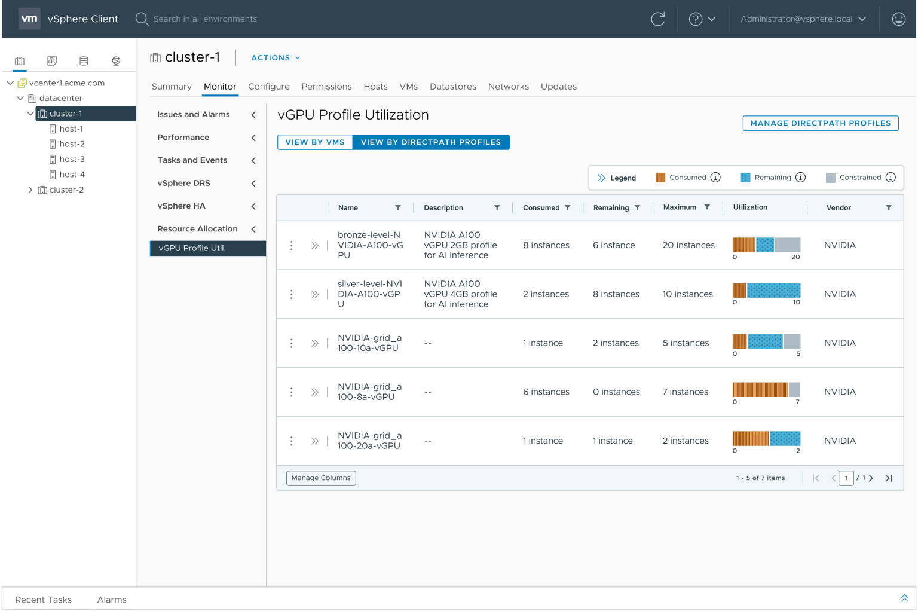Expand the bronze-level profile row details
The width and height of the screenshot is (918, 611).
[314, 245]
